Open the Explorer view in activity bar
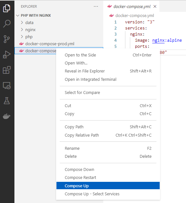The image size is (186, 203). click(x=7, y=8)
